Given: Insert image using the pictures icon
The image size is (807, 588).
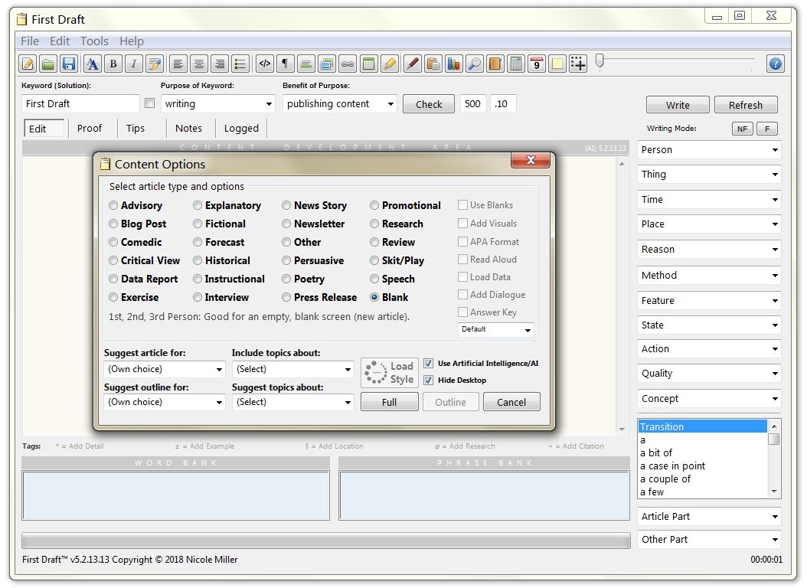Looking at the screenshot, I should coord(327,64).
